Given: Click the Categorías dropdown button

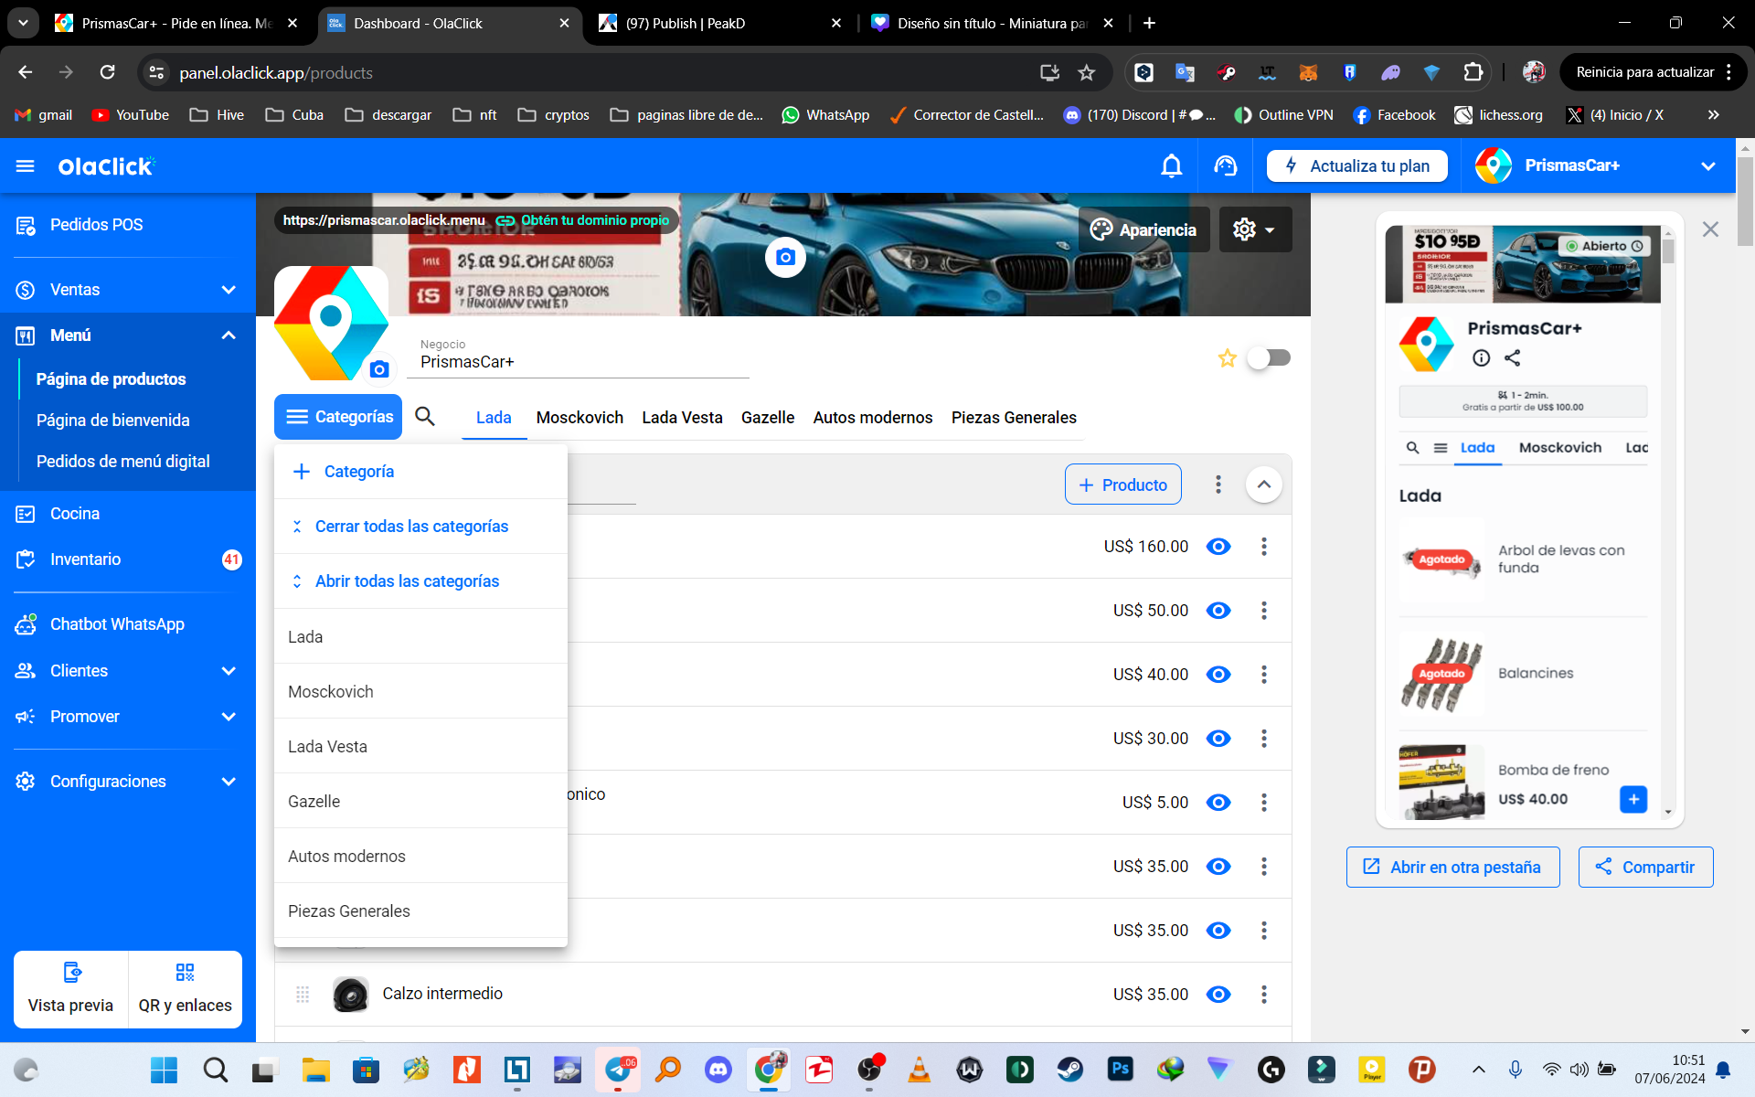Looking at the screenshot, I should point(338,417).
